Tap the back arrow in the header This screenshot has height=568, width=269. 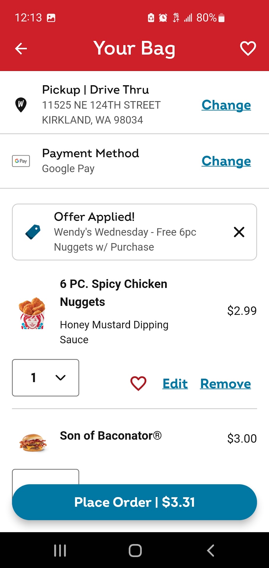coord(21,49)
